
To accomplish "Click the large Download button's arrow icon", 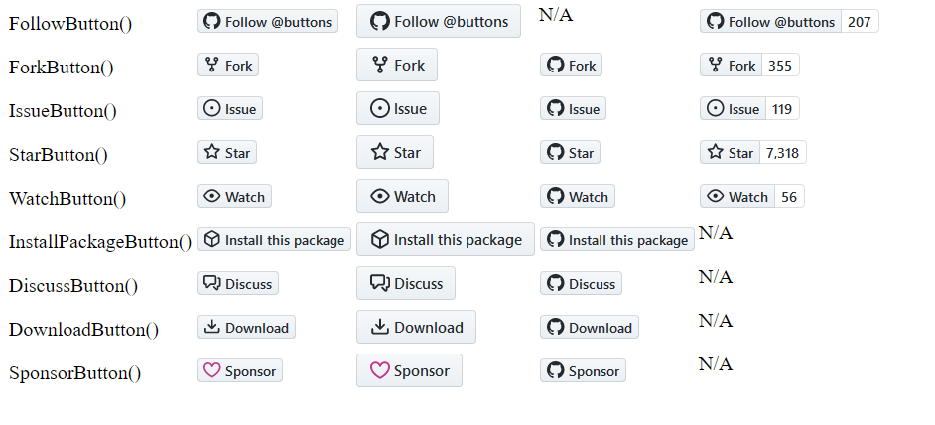I will coord(380,327).
